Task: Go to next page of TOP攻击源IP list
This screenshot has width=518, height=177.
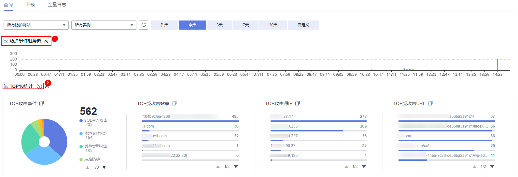Action: pos(364,167)
